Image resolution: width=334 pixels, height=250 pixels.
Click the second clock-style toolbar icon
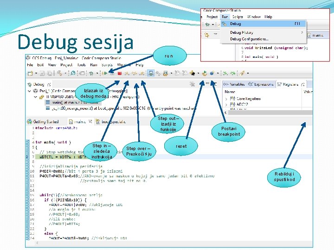185,73
